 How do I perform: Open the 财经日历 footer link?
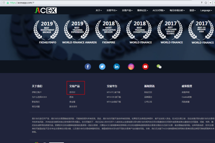coord(148,92)
